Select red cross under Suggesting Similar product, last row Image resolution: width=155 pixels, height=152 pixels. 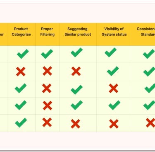76,124
